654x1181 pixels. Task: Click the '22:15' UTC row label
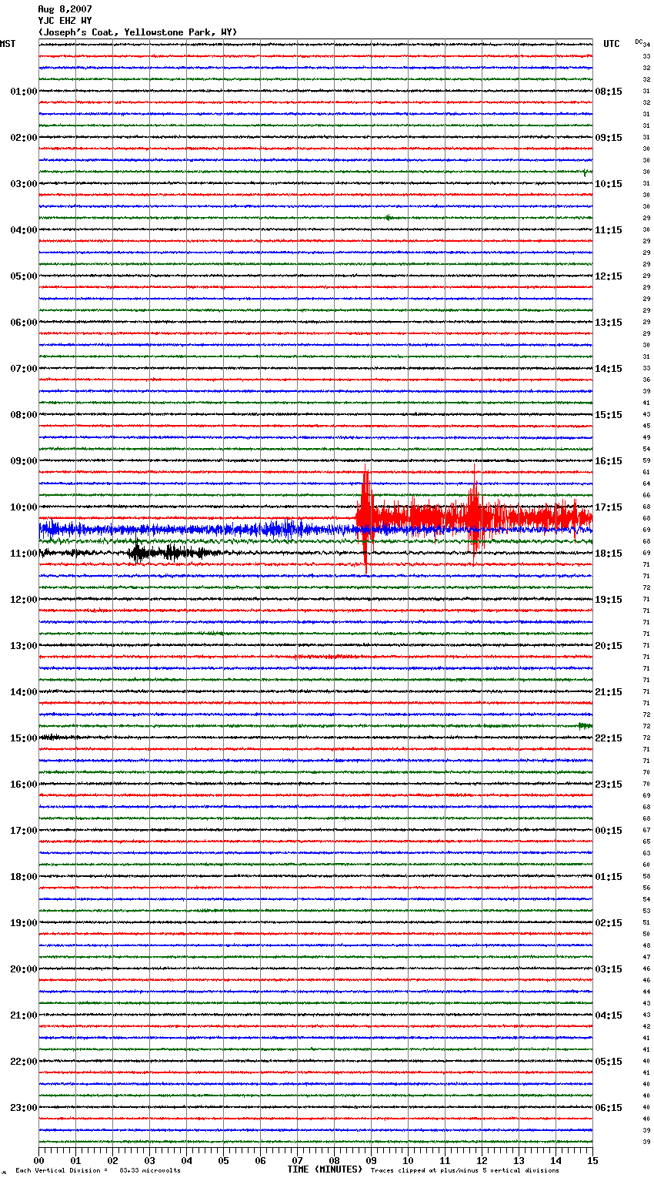[x=609, y=738]
